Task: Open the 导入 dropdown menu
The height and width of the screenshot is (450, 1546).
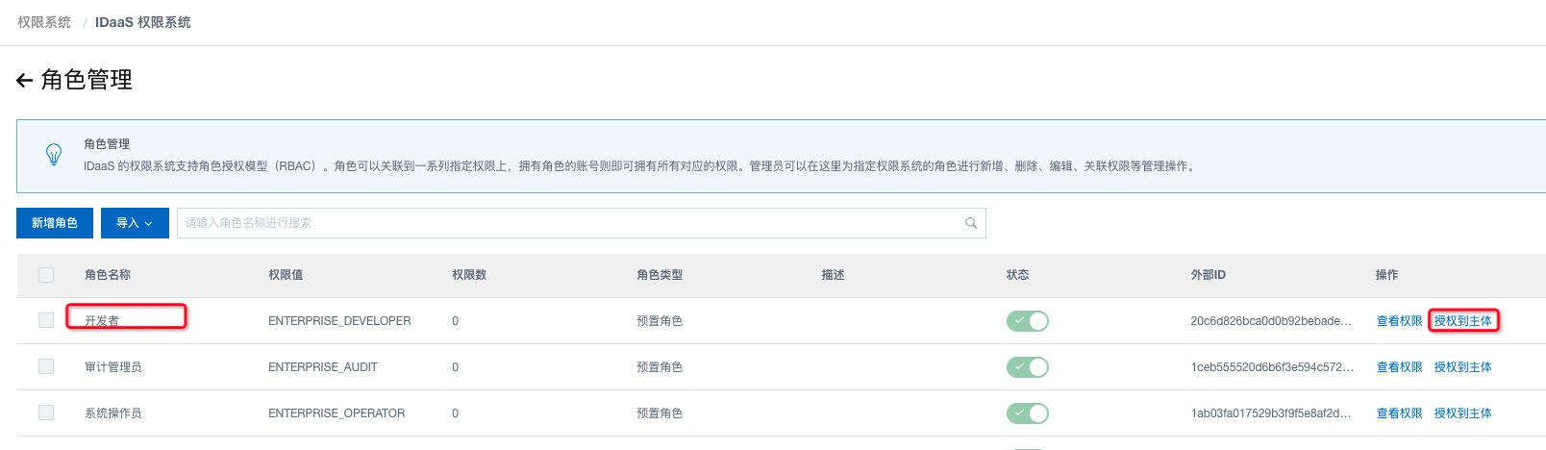Action: click(x=135, y=223)
